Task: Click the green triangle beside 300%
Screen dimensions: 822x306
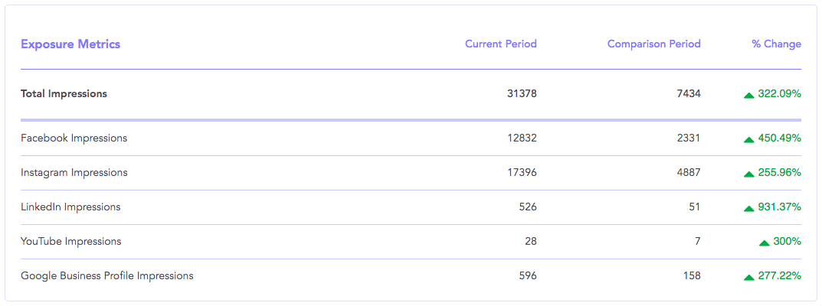Action: 765,243
